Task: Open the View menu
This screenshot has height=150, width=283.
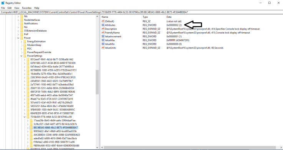Action: click(x=17, y=8)
